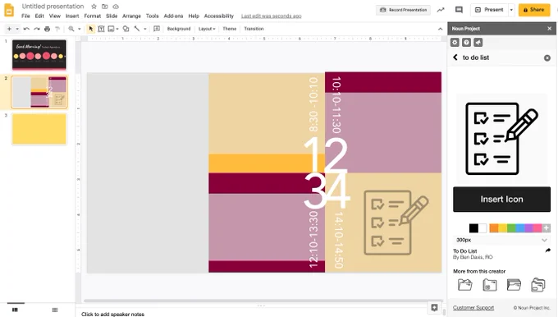Click the share arrow beside To Do List
Image resolution: width=558 pixels, height=317 pixels.
coord(547,250)
